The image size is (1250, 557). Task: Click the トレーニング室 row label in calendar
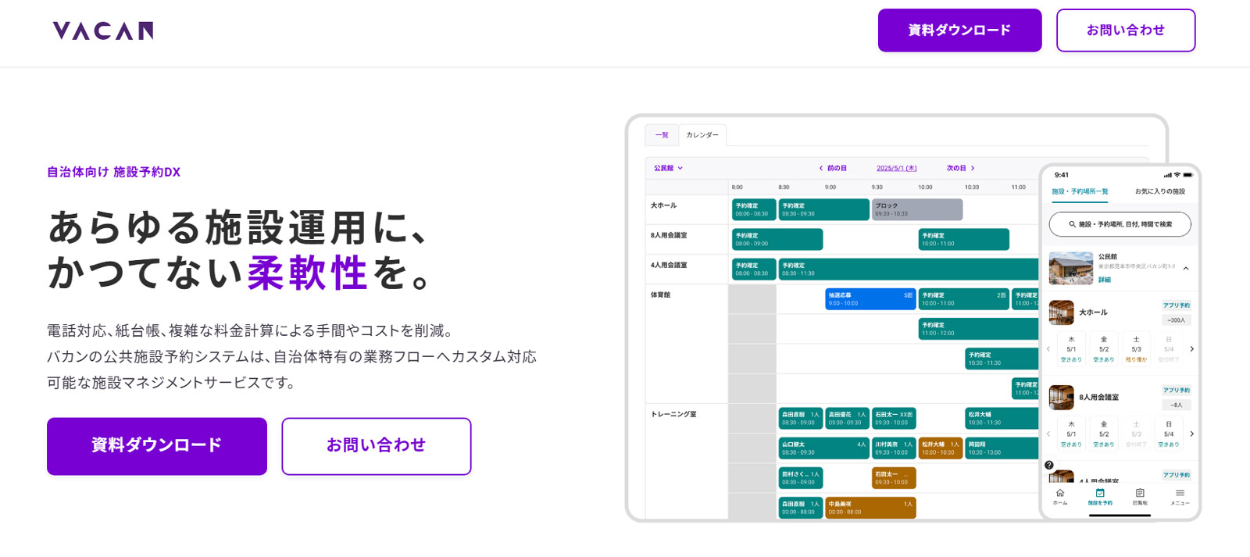673,414
